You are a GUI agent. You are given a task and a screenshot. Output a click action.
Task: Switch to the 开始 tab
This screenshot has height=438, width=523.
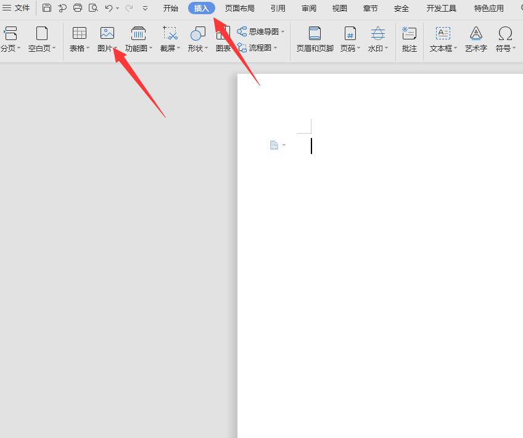coord(170,8)
